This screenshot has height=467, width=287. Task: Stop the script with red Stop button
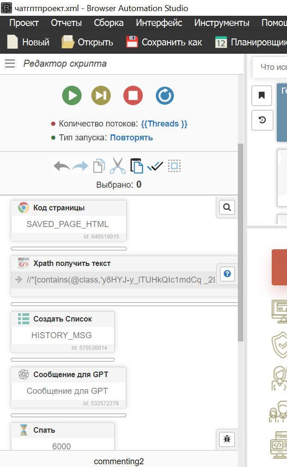pyautogui.click(x=133, y=96)
